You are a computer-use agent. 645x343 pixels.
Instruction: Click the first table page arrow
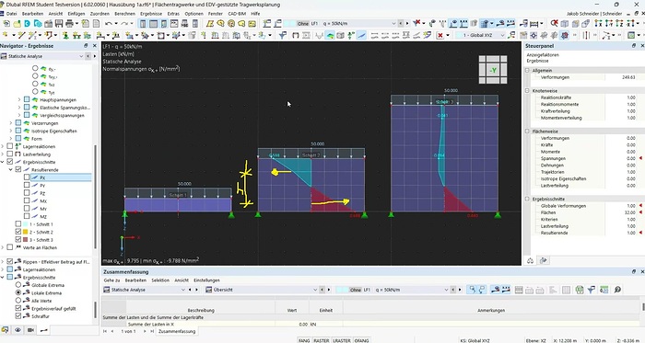pyautogui.click(x=105, y=331)
